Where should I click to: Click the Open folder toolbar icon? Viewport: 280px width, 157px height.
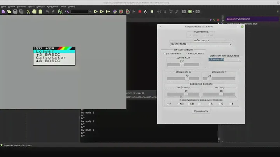[x=9, y=12]
